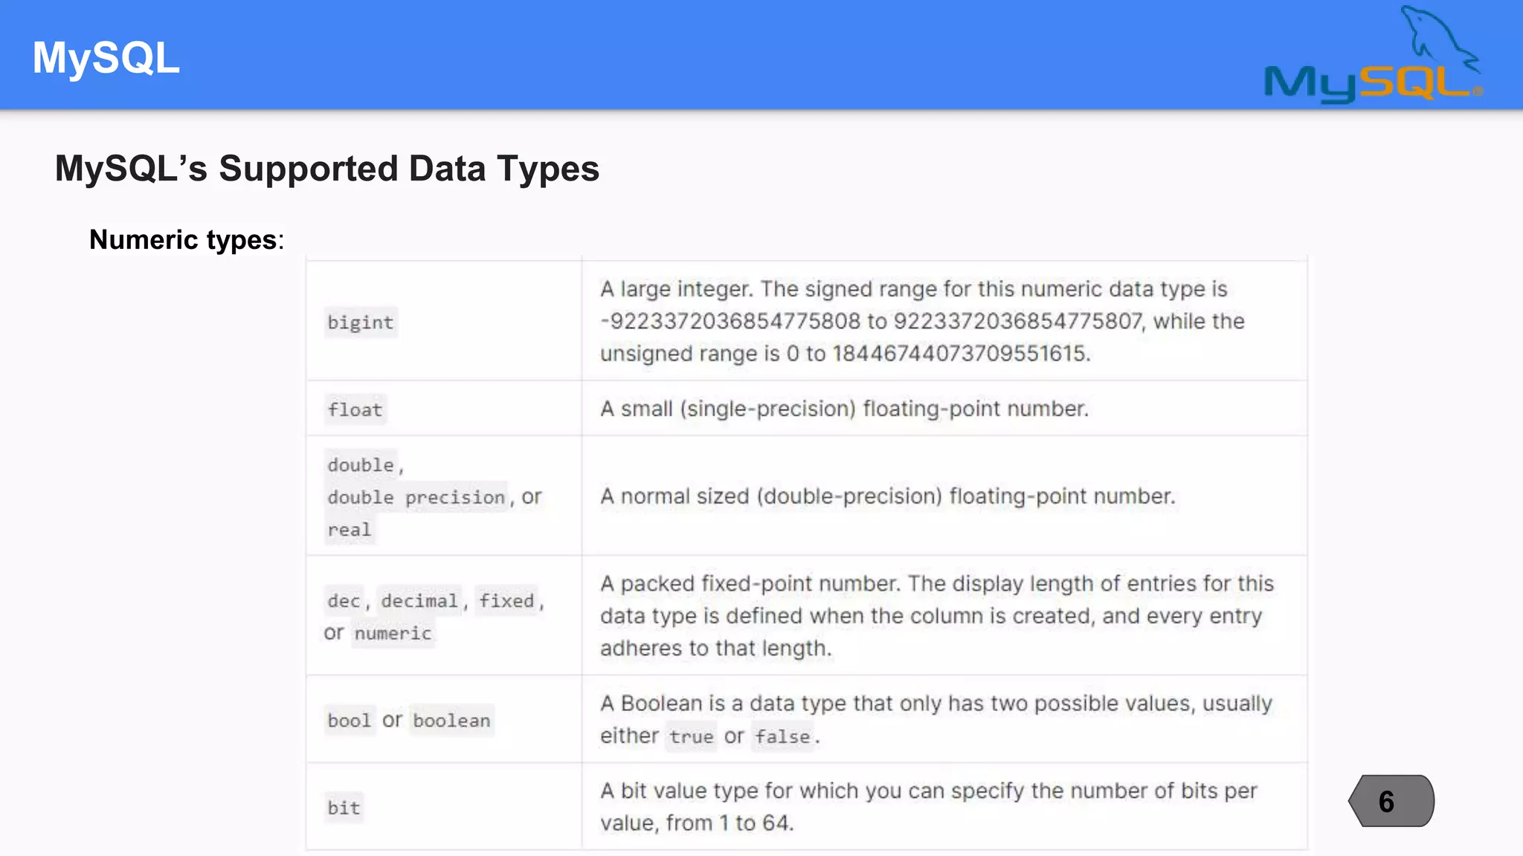Click the decimal code tag
The height and width of the screenshot is (856, 1523).
[x=420, y=600]
